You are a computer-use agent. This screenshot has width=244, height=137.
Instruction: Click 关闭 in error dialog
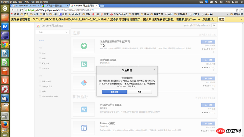[x=140, y=92]
